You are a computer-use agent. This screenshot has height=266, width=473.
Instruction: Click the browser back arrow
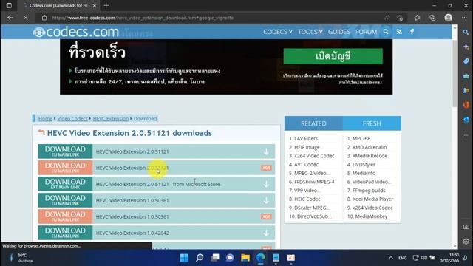coord(10,18)
